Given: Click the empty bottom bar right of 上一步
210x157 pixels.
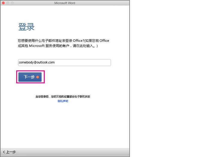Looking at the screenshot, I should (x=75, y=152).
